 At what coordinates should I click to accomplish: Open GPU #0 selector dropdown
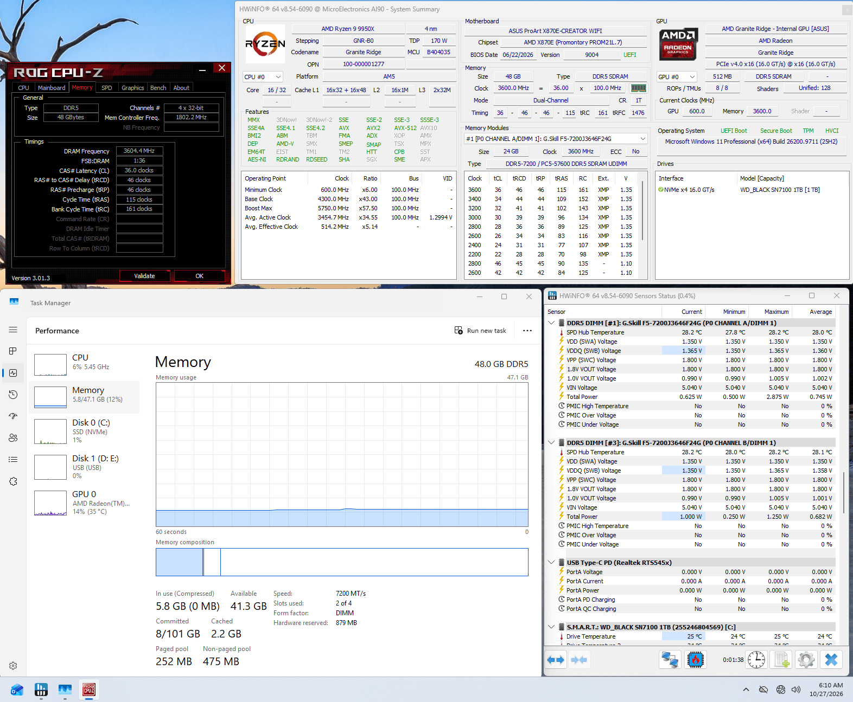pyautogui.click(x=677, y=77)
